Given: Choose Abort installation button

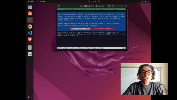Looking at the screenshot, I should point(103,29).
